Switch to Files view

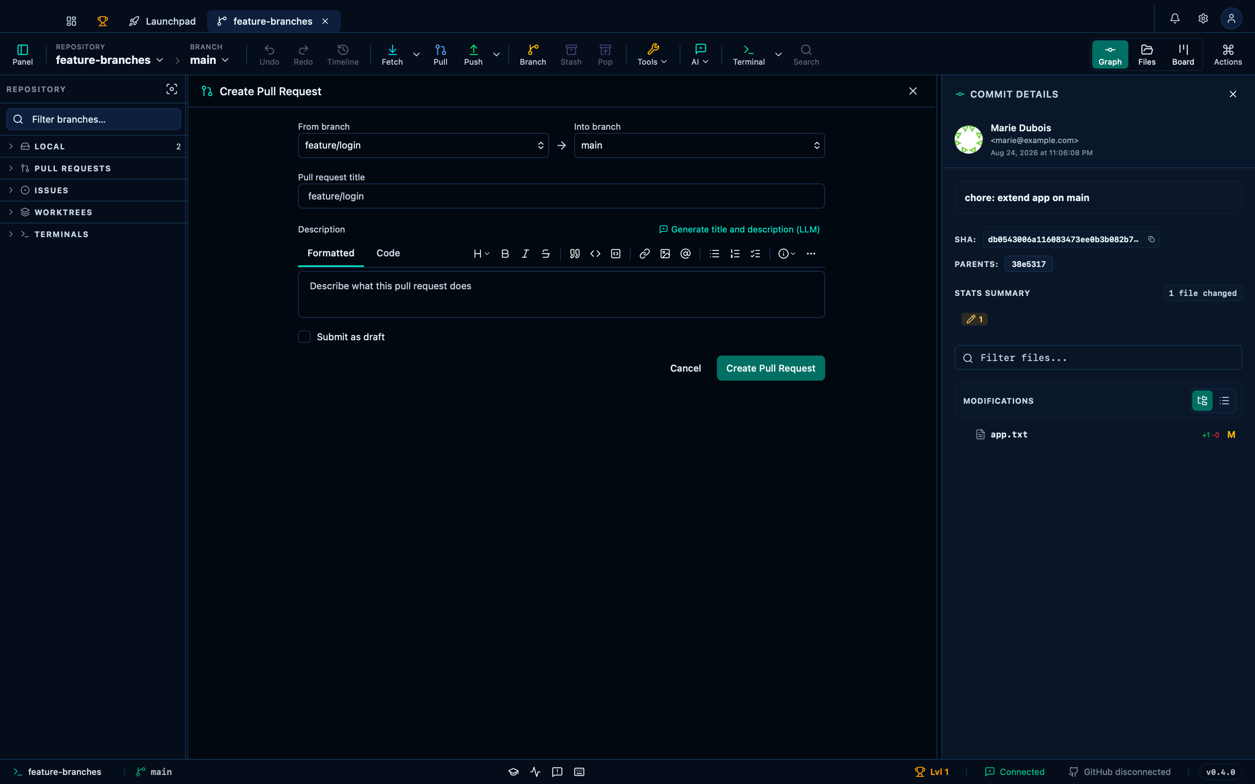click(x=1147, y=54)
